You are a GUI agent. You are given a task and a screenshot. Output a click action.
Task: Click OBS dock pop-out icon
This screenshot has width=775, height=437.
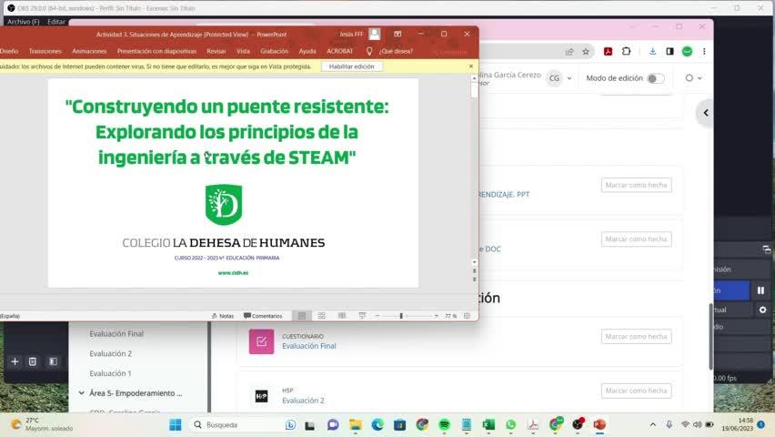[x=766, y=249]
